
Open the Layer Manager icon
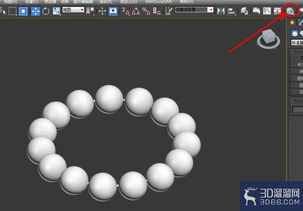(244, 11)
